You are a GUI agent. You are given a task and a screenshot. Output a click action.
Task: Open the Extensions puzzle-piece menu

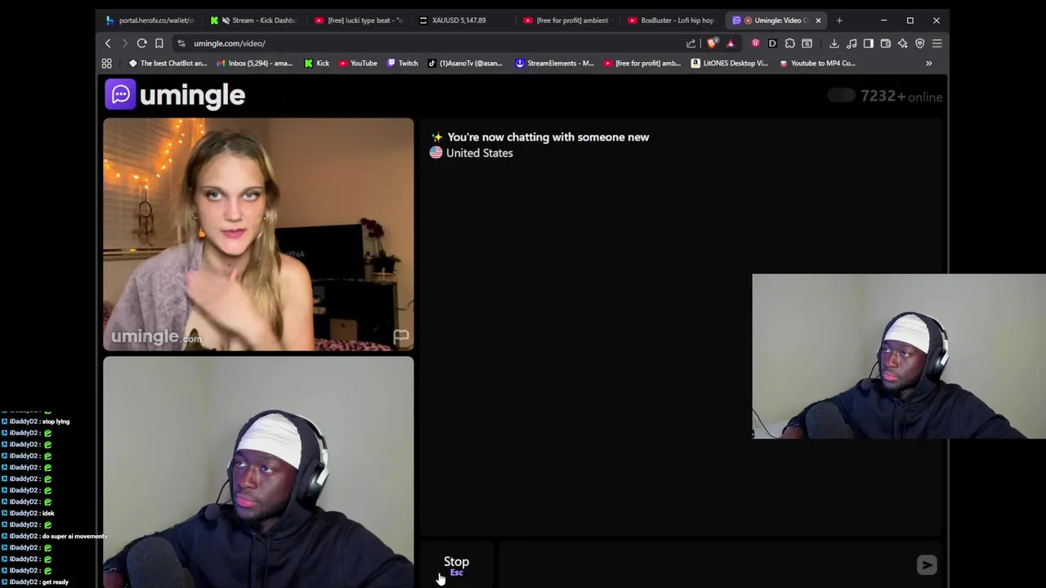[x=789, y=43]
